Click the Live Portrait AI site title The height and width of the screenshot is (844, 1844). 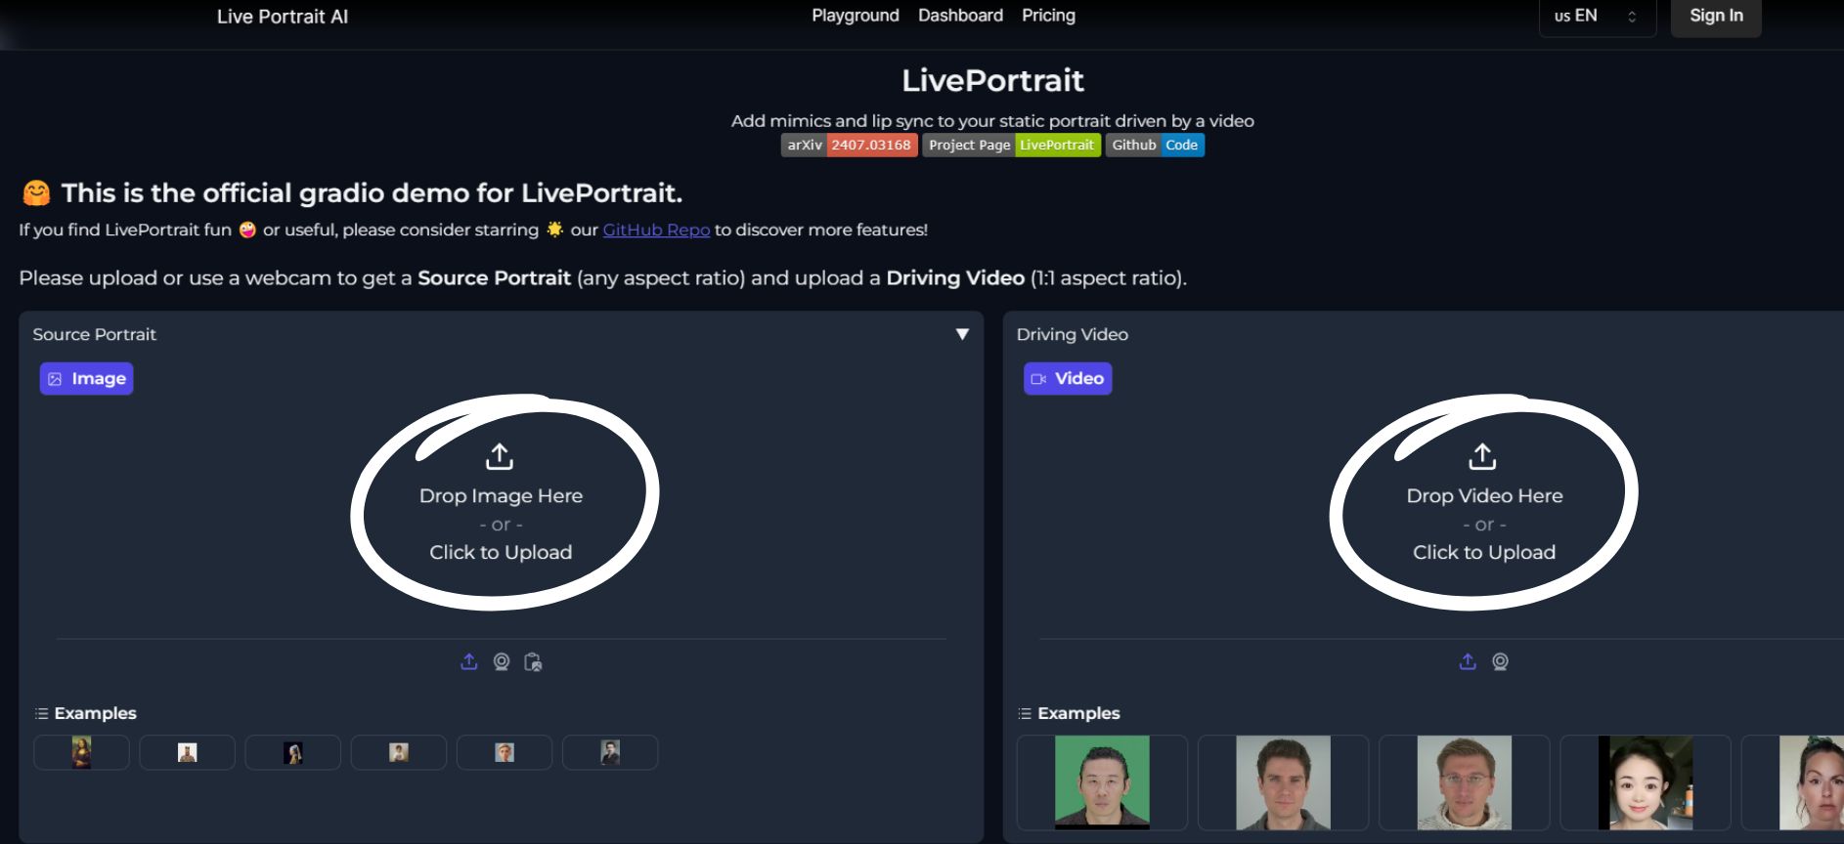click(x=283, y=17)
